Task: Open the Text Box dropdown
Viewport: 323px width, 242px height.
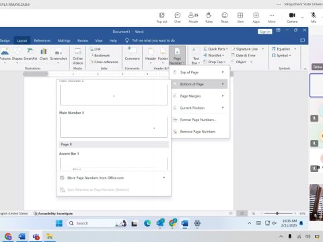Action: [x=196, y=56]
